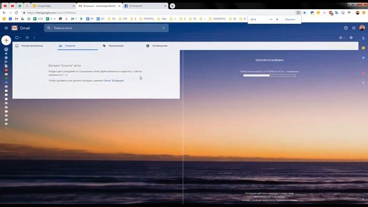Screen dimensions: 368x207
Task: Open the Google Translate extension
Action: pyautogui.click(x=336, y=13)
